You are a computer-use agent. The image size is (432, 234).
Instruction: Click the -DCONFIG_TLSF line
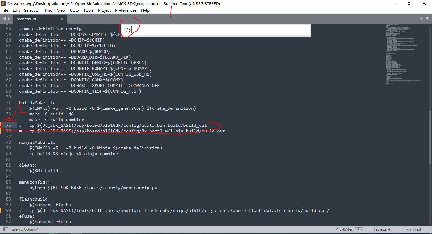(80, 91)
